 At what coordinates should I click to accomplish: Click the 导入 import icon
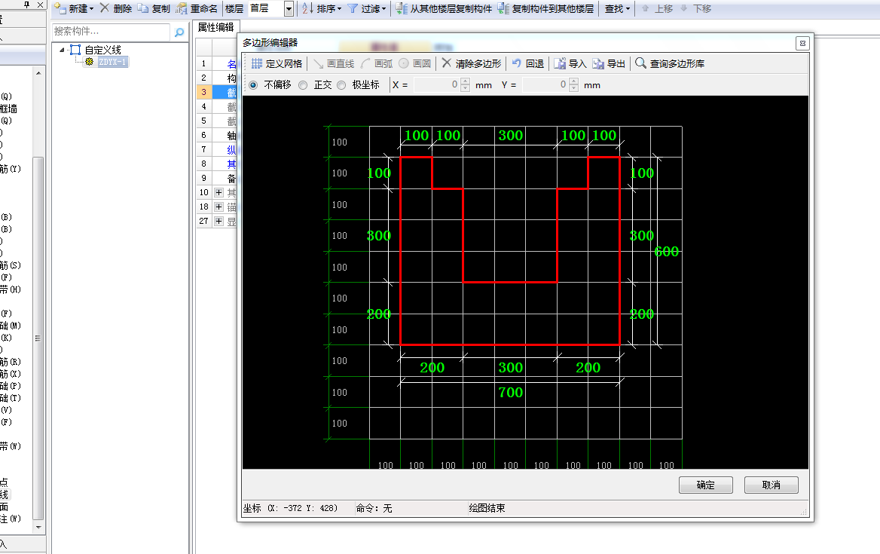click(560, 63)
